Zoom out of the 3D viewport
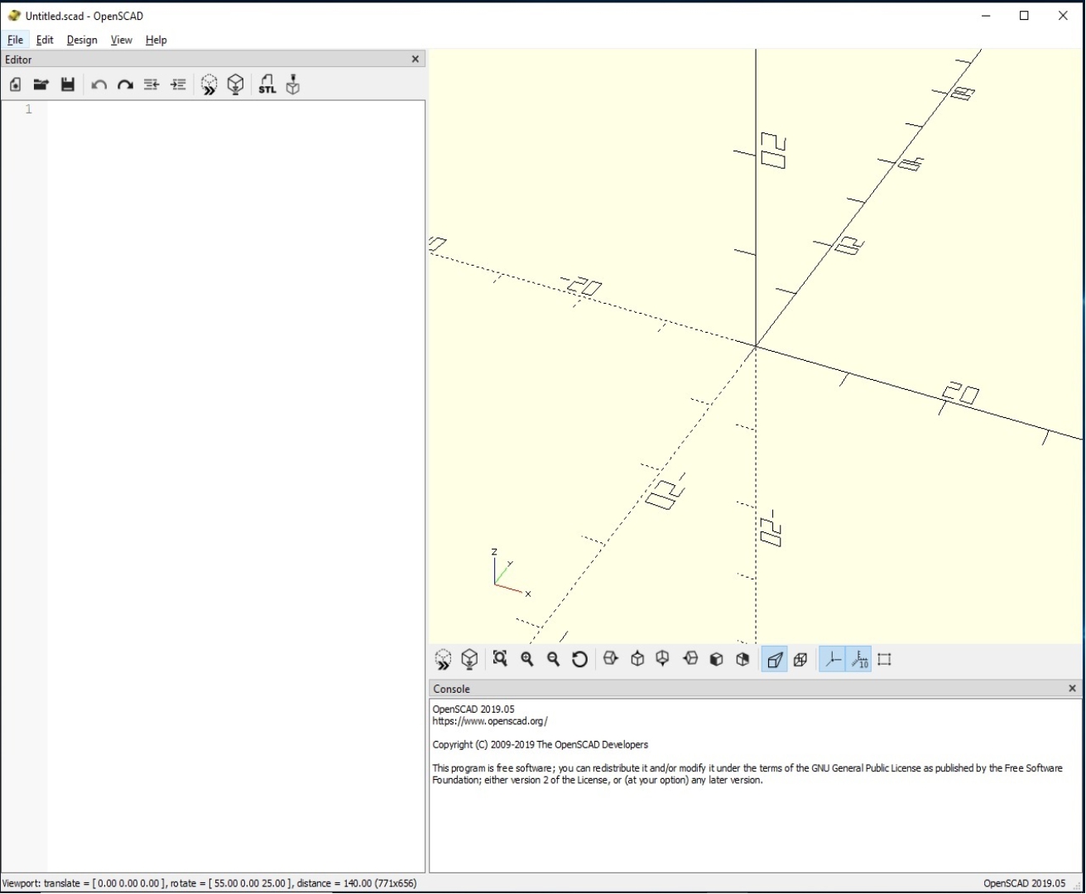 pyautogui.click(x=554, y=659)
